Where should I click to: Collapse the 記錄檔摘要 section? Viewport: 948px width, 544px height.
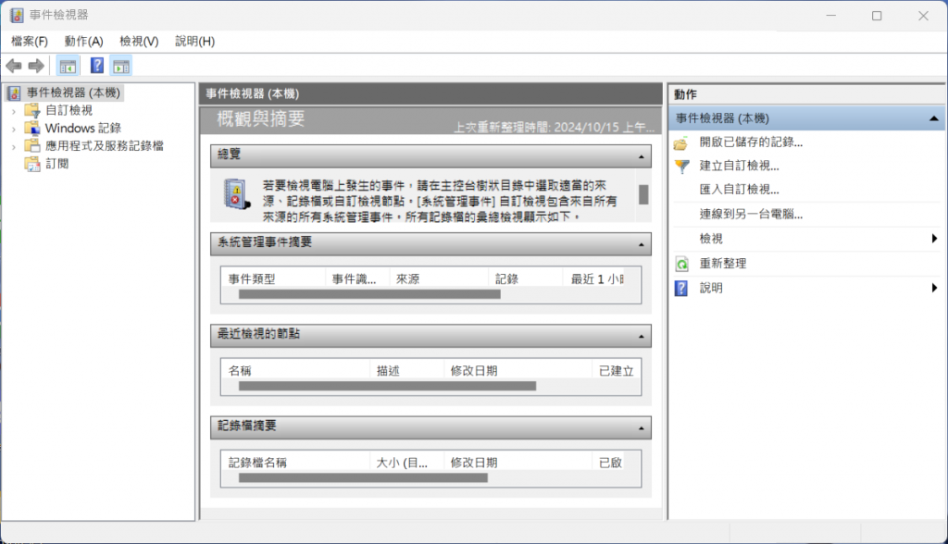(x=642, y=428)
